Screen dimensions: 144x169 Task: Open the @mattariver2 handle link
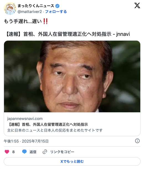[x=30, y=12]
